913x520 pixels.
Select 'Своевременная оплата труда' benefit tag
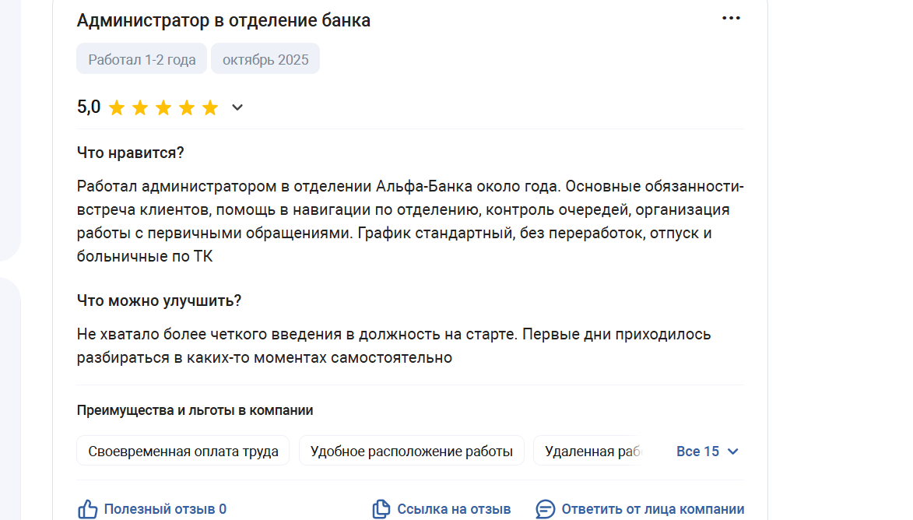pos(183,451)
